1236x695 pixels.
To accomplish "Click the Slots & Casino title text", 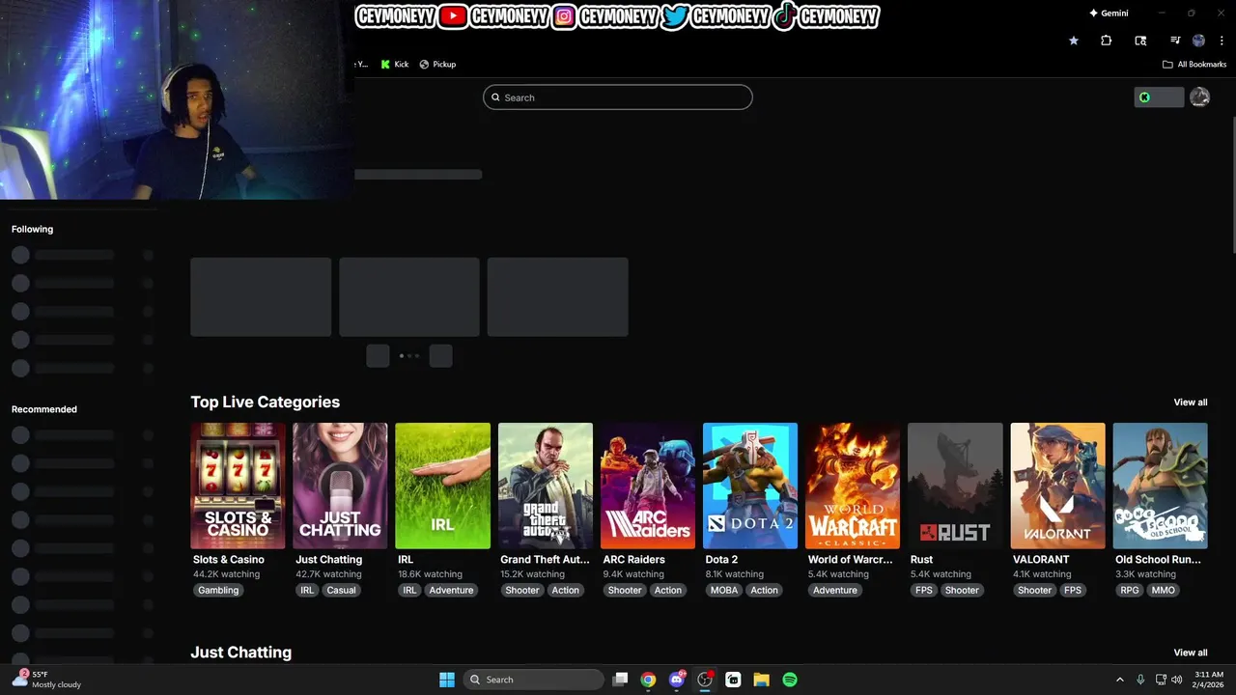I will 229,560.
